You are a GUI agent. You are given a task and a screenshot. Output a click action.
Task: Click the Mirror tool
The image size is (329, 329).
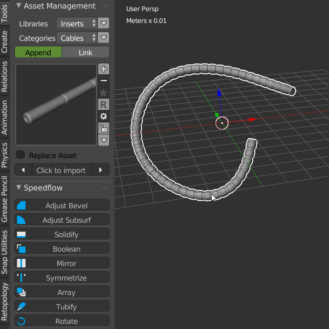point(62,263)
